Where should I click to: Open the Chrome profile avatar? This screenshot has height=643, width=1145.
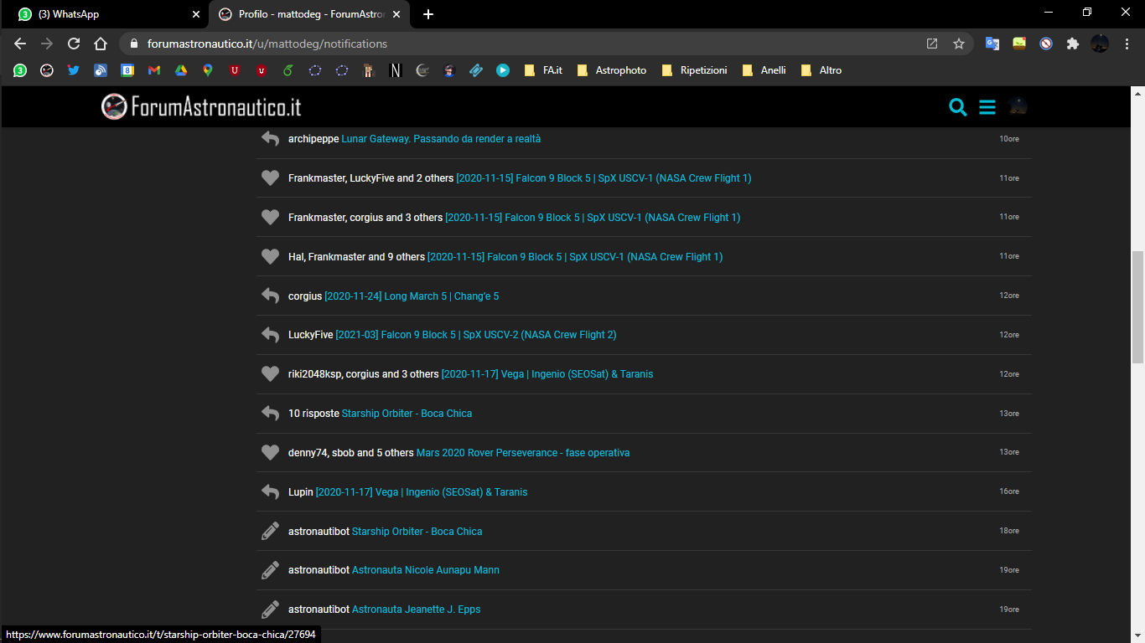[1100, 44]
